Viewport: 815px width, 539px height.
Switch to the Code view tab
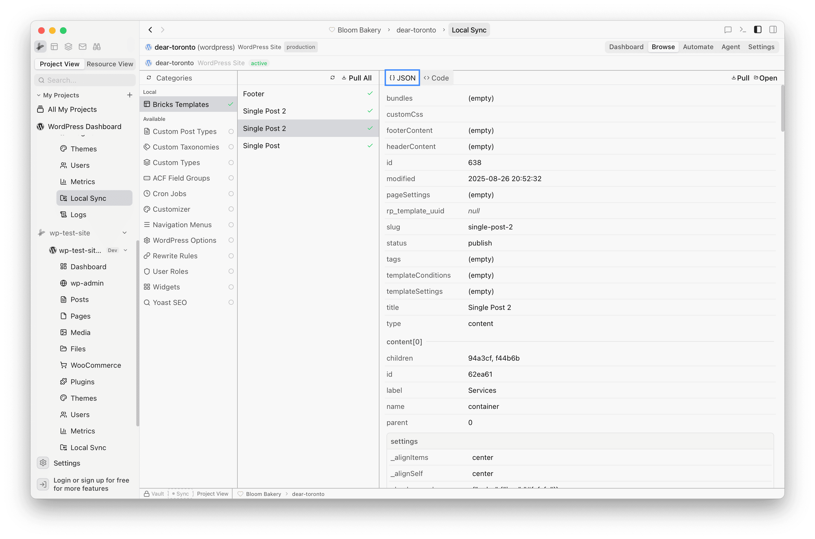436,78
